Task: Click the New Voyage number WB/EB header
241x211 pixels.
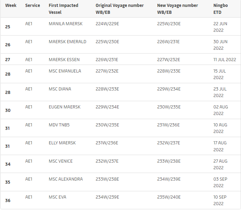Action: 177,9
